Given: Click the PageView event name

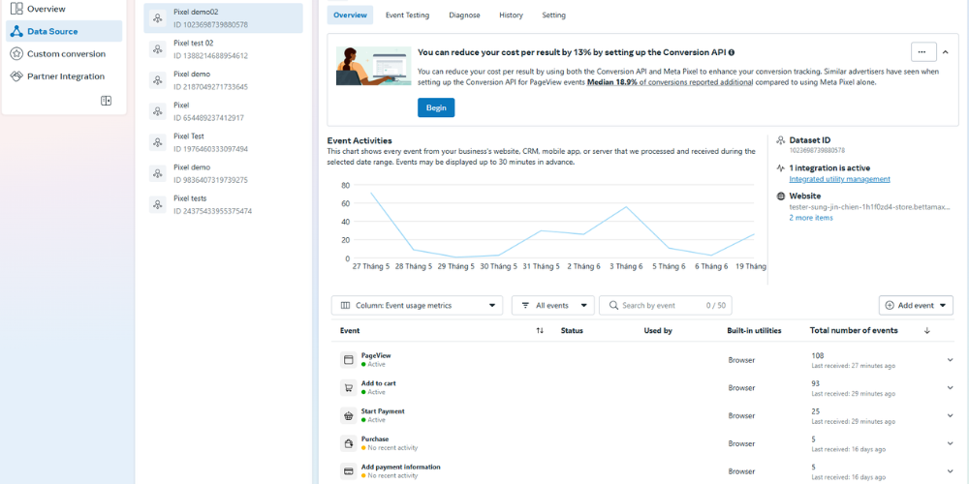Looking at the screenshot, I should coord(376,355).
